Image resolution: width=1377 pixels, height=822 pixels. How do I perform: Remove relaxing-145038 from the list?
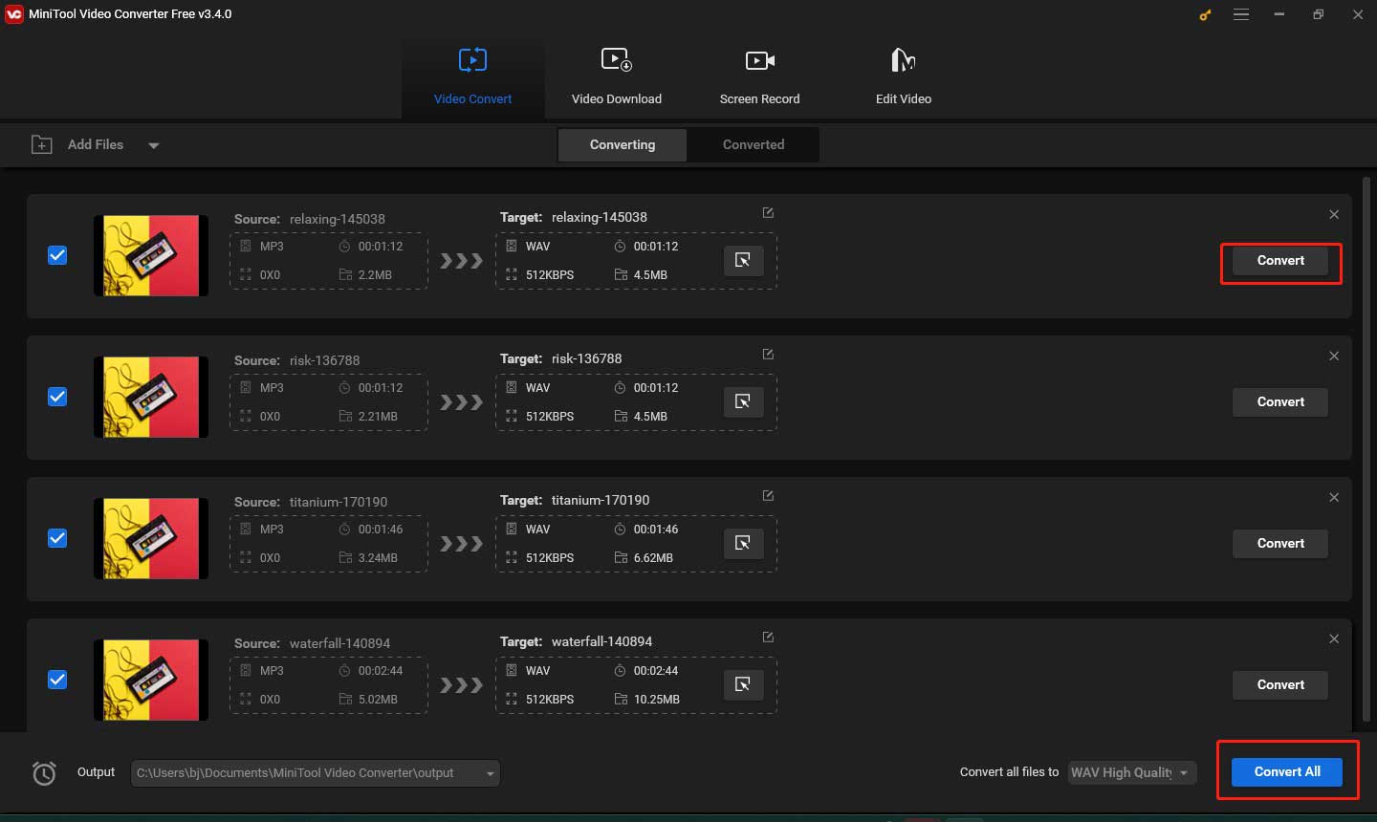coord(1334,214)
